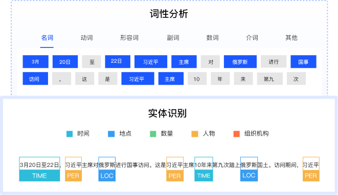
Task: Open the 形容词 tab
Action: click(129, 38)
